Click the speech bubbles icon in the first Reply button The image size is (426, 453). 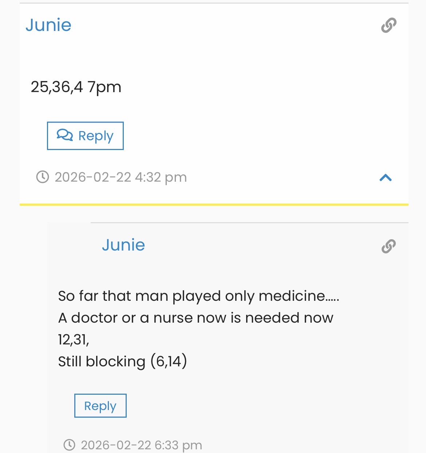[65, 135]
